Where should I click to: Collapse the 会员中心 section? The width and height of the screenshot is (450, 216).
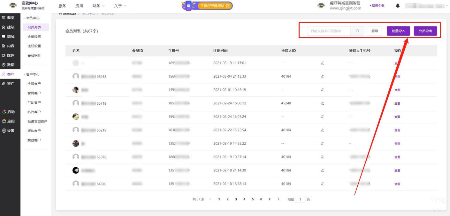click(31, 18)
